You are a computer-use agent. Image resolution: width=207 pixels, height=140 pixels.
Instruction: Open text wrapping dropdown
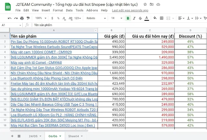pyautogui.click(x=198, y=18)
